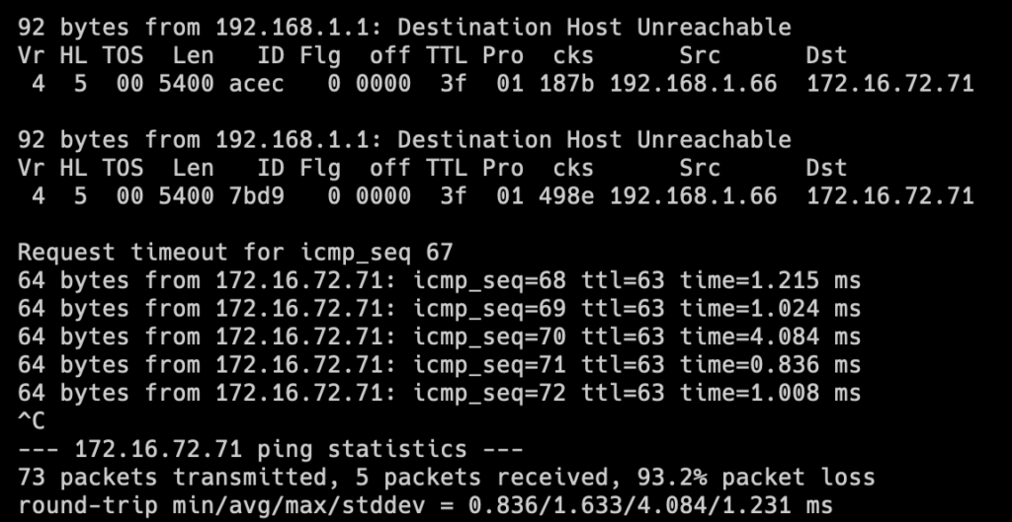Image resolution: width=1012 pixels, height=522 pixels.
Task: Click the icmp_seq=68 reply line
Action: (439, 281)
